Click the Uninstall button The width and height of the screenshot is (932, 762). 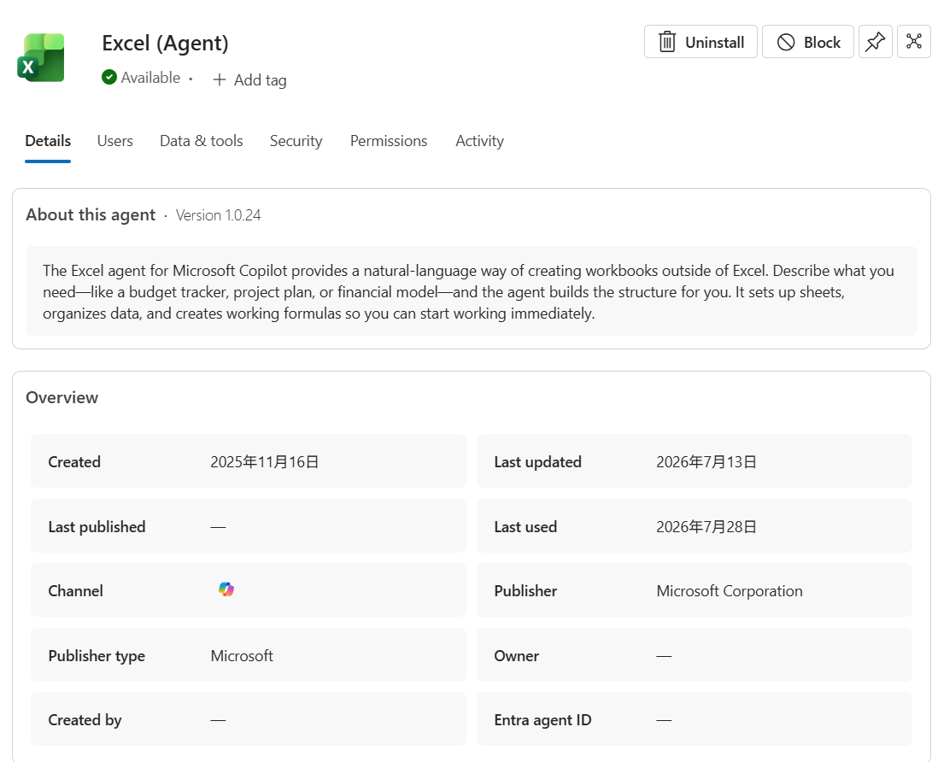click(700, 42)
